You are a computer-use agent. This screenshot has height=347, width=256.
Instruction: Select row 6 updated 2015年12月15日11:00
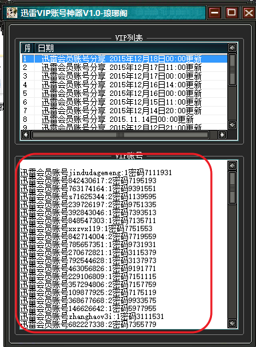click(125, 102)
